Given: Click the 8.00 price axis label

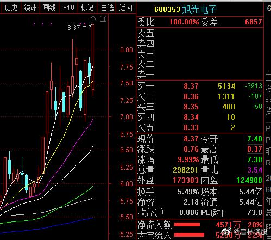Looking at the screenshot, I should (127, 50).
